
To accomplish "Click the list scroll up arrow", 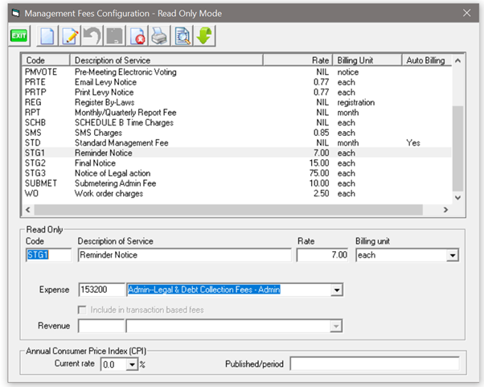I will pyautogui.click(x=457, y=60).
